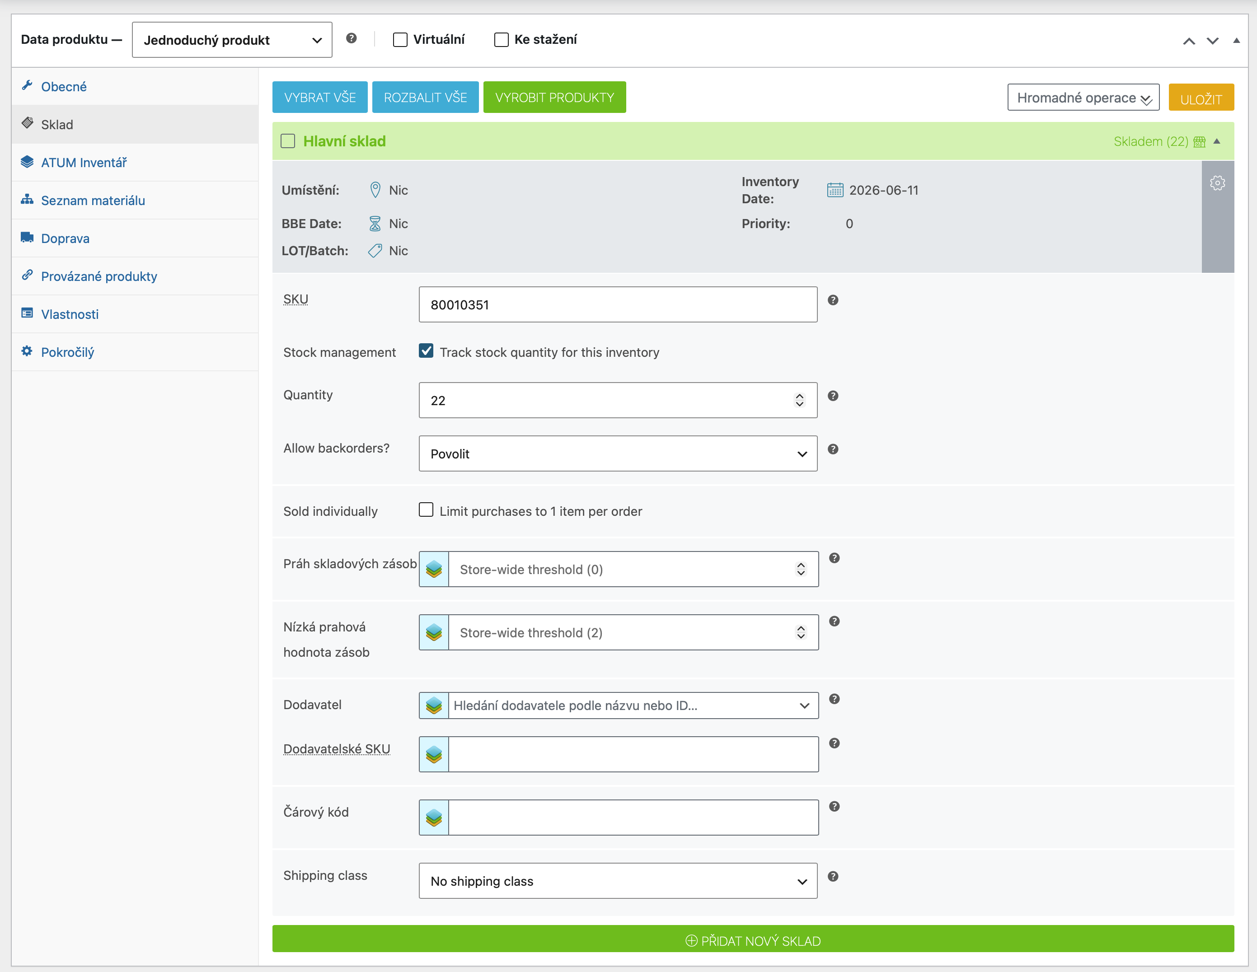Enable the Ke stažení checkbox

point(501,39)
